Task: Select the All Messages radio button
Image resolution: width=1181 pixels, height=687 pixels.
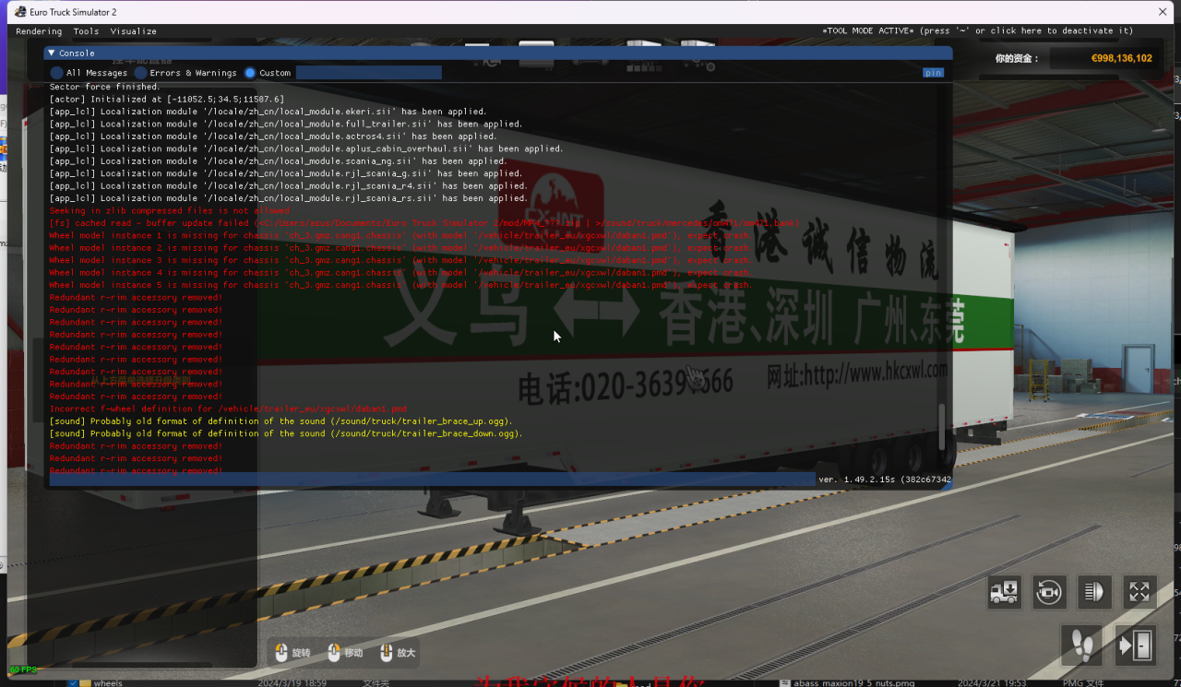Action: point(55,73)
